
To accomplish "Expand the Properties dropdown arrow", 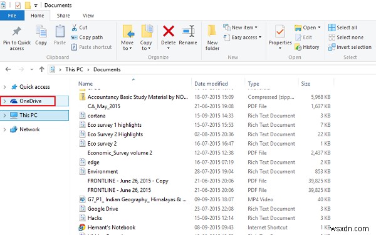I will (280, 48).
